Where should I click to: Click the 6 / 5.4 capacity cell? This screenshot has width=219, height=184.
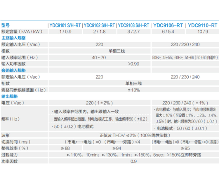(168, 32)
